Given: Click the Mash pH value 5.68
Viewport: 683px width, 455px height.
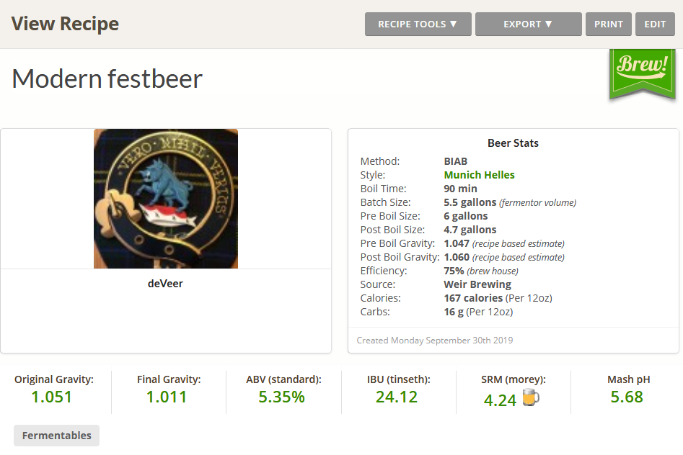Looking at the screenshot, I should point(627,397).
